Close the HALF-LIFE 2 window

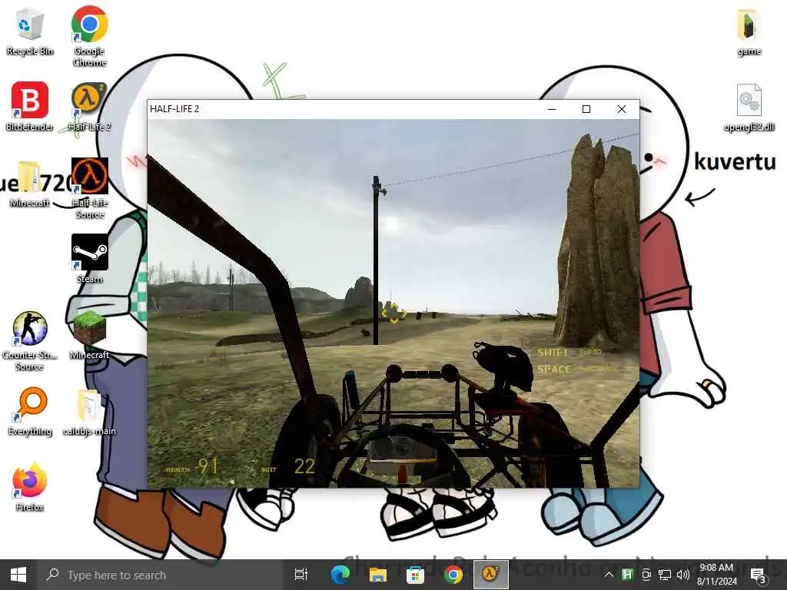(621, 109)
